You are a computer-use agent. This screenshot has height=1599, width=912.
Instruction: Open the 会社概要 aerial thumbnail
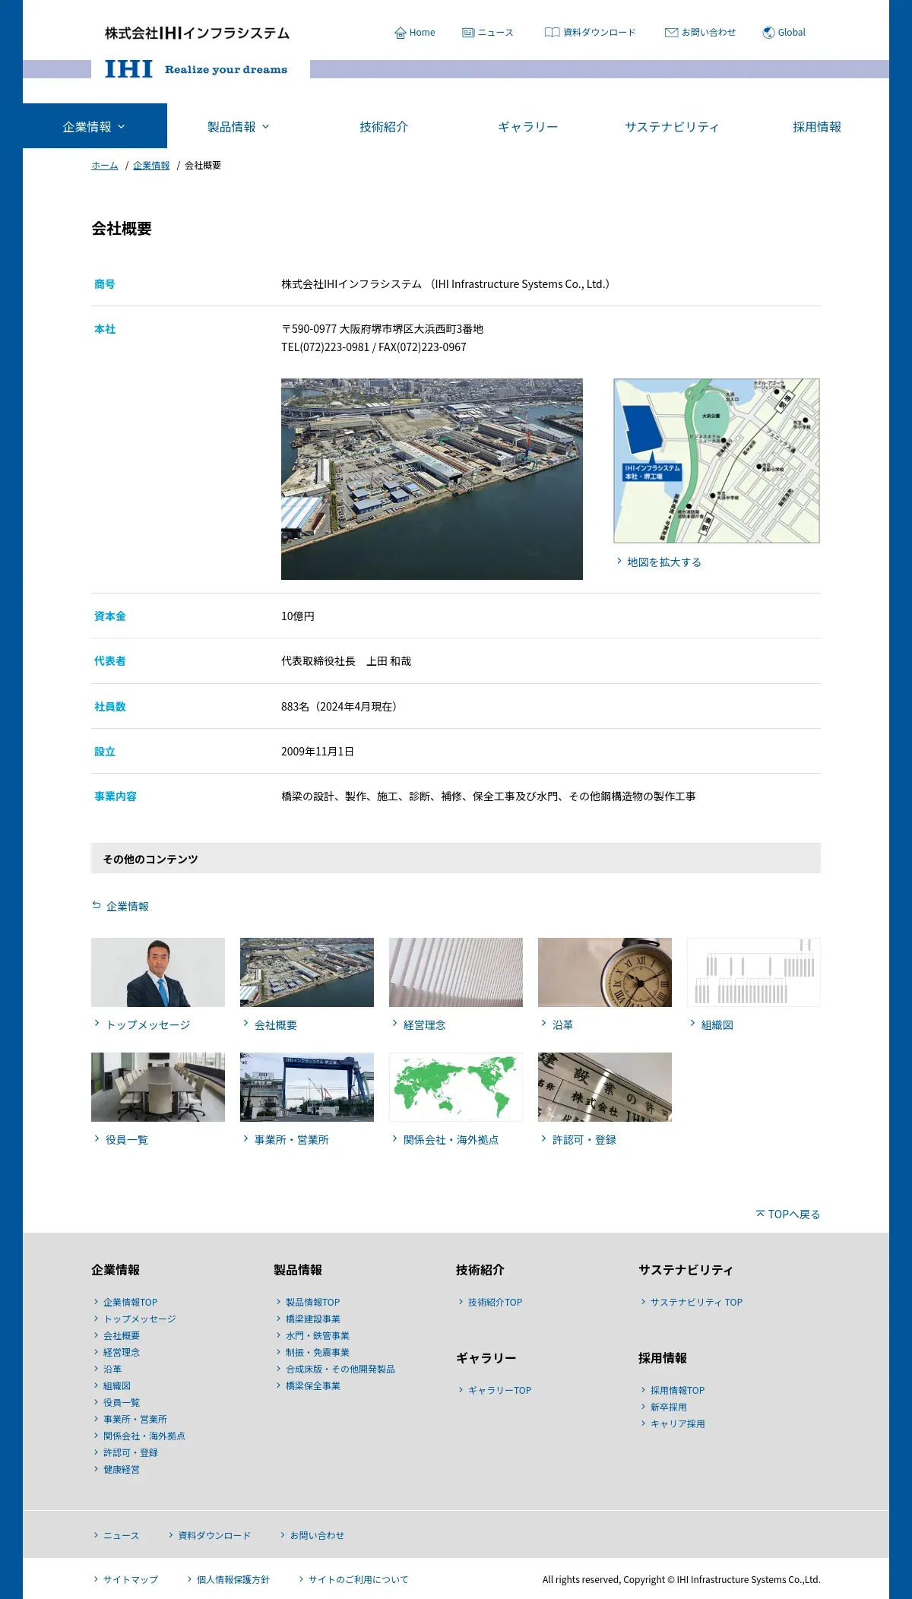point(307,972)
